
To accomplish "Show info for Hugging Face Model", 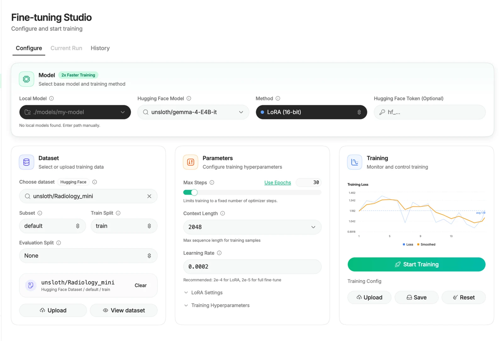I will pos(189,98).
